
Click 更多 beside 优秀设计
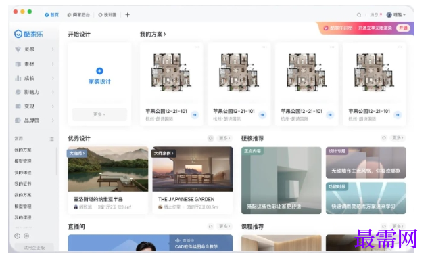click(x=224, y=138)
